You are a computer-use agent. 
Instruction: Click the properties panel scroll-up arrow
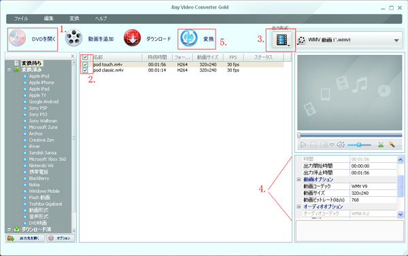pyautogui.click(x=401, y=160)
